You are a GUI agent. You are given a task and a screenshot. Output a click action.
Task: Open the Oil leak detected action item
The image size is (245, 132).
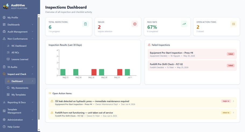click(143, 102)
